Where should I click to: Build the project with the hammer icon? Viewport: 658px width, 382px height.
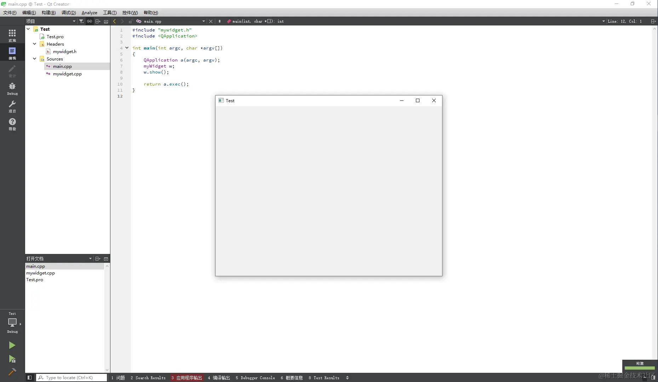pyautogui.click(x=12, y=372)
